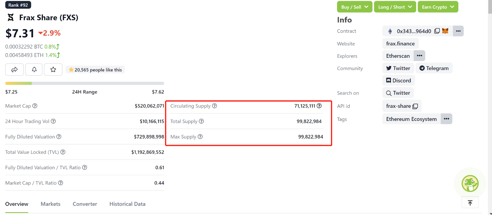Copy the frax-share API id icon
Viewport: 492px width, 215px height.
(x=415, y=106)
